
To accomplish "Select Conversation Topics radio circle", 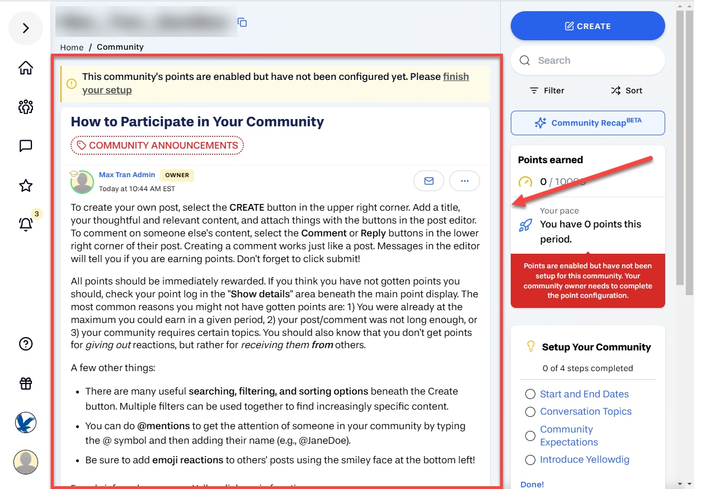I will click(x=530, y=412).
